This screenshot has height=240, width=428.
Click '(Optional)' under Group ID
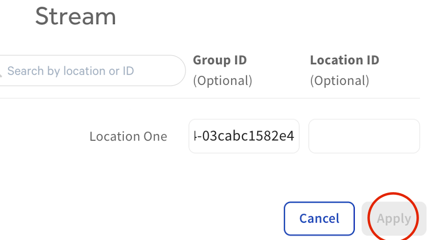[222, 81]
